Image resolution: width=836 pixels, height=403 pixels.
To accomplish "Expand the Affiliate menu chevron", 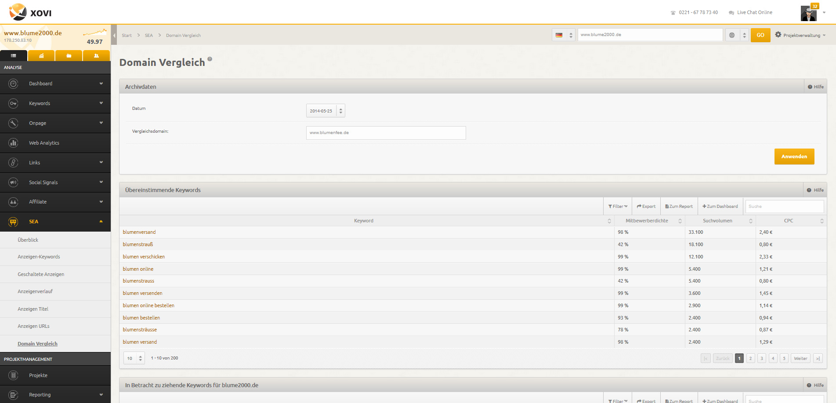I will click(101, 202).
